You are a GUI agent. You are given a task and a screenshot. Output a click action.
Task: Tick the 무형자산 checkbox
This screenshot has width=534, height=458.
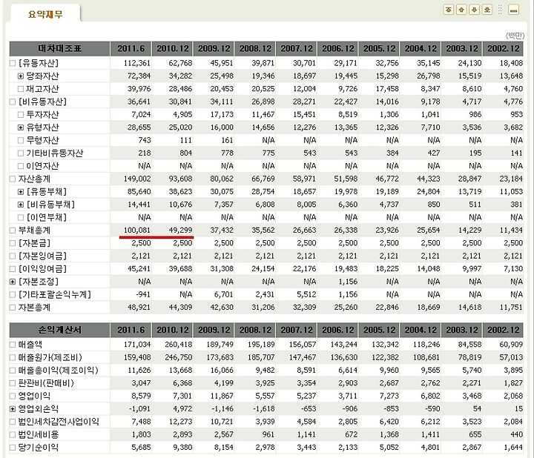coord(21,141)
